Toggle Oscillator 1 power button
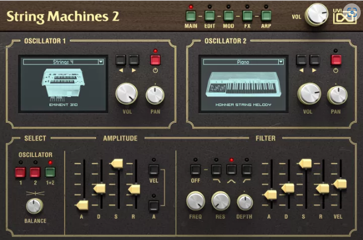 tap(155, 60)
